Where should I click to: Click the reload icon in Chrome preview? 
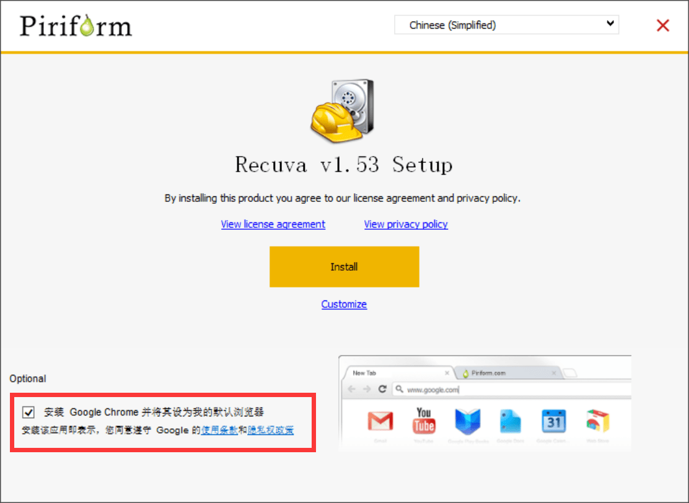pos(382,389)
